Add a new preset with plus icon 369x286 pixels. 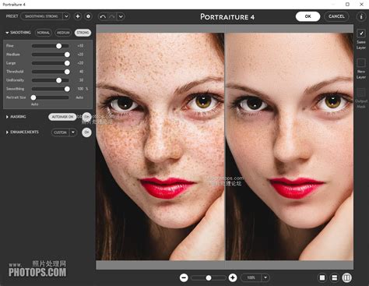78,16
